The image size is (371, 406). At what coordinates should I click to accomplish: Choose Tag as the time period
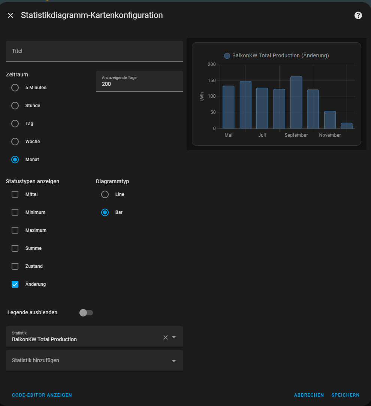15,124
